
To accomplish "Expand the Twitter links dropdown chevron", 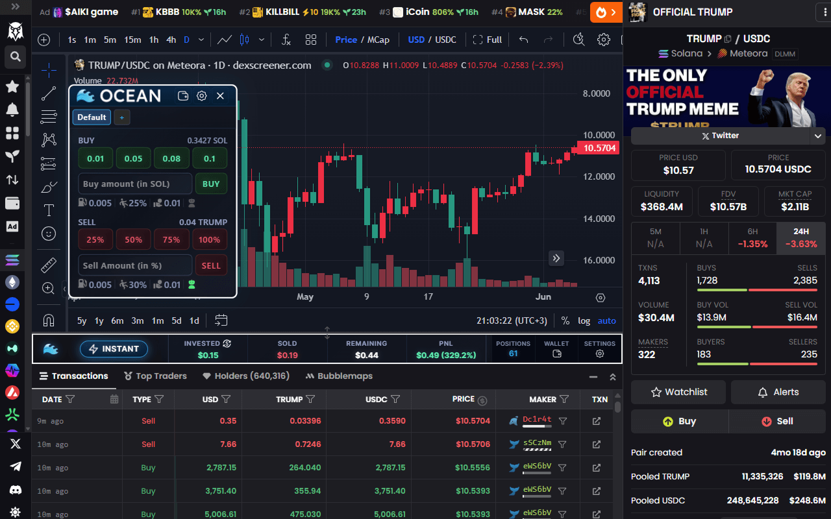I will pyautogui.click(x=817, y=136).
